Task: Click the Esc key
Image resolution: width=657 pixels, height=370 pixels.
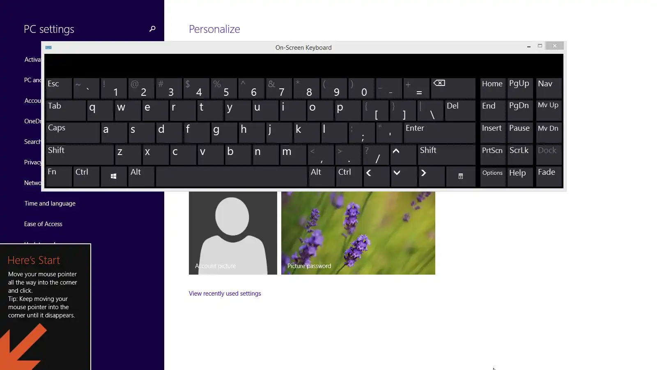Action: (x=59, y=88)
